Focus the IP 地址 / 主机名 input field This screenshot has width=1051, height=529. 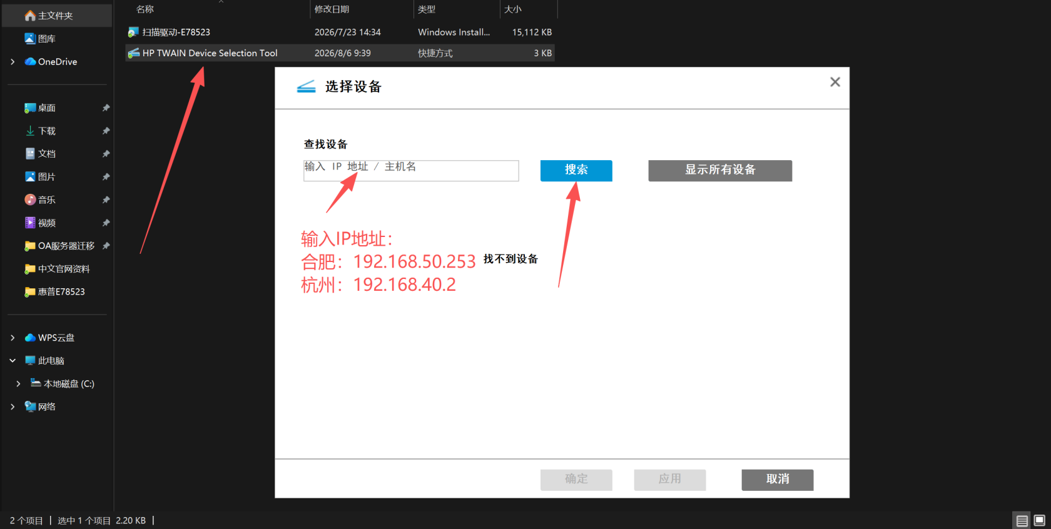[x=411, y=171]
